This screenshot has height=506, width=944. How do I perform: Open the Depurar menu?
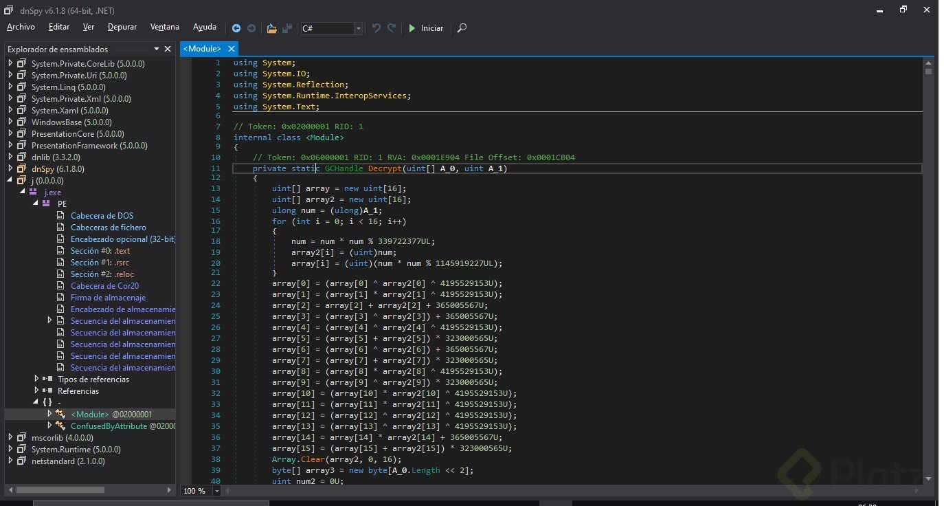point(122,27)
